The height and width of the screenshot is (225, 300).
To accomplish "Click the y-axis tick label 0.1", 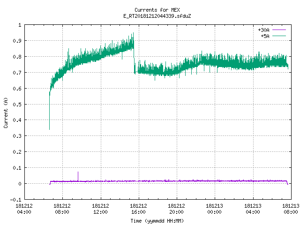I will 17,168.
